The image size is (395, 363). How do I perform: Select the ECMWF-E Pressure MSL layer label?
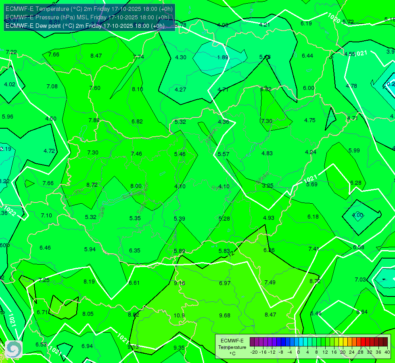[x=88, y=17]
